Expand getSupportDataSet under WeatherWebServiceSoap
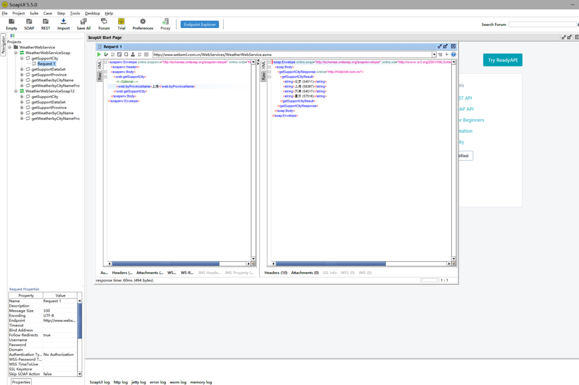Screen dimensions: 579x385 pos(22,69)
